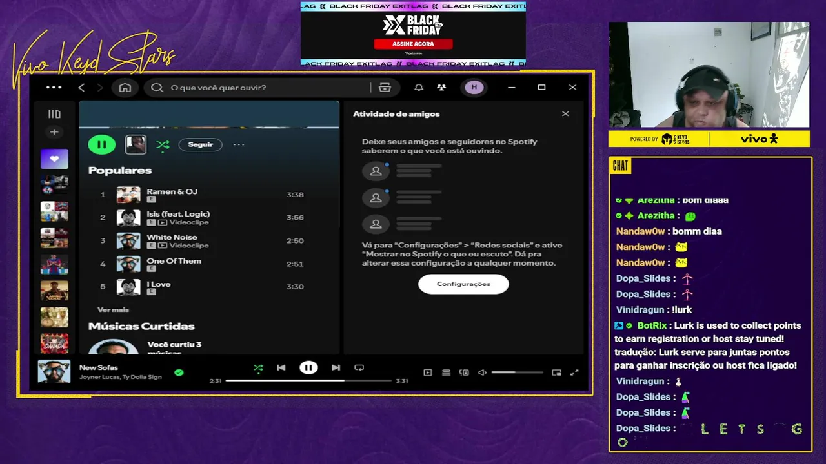
Task: Skip to previous track
Action: pos(281,368)
